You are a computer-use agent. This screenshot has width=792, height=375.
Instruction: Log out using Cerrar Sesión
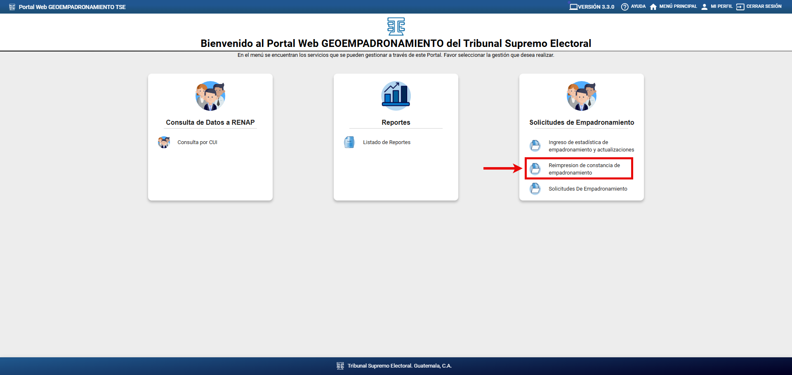[764, 7]
